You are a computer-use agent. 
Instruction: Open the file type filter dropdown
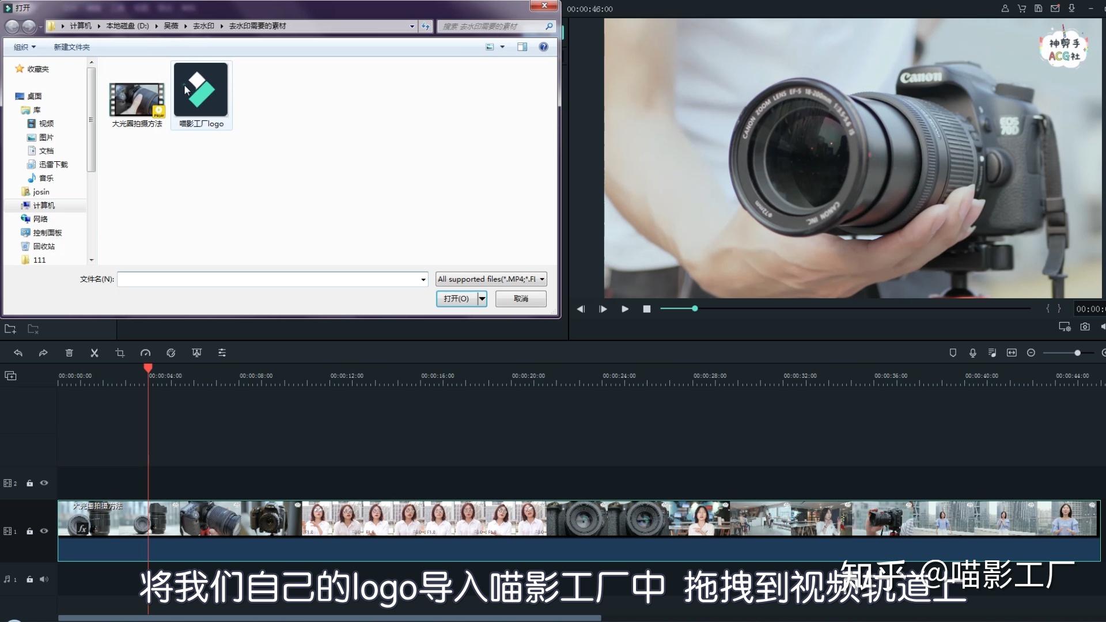click(491, 279)
